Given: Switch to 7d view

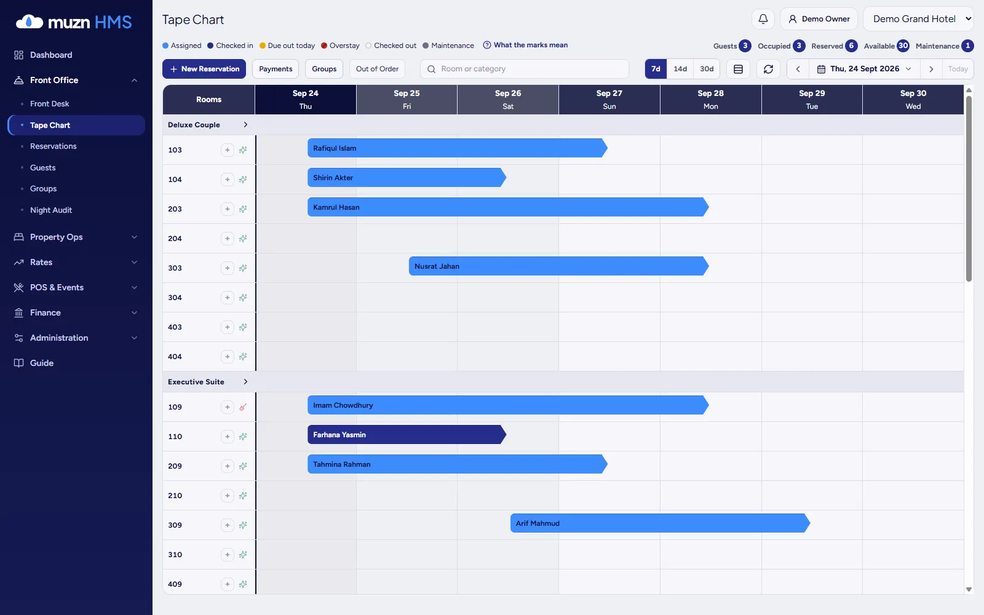Looking at the screenshot, I should click(656, 69).
